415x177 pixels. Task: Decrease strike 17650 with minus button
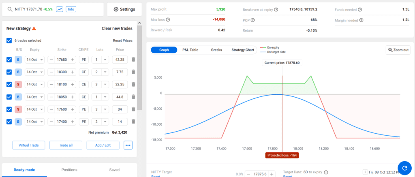tap(51, 60)
